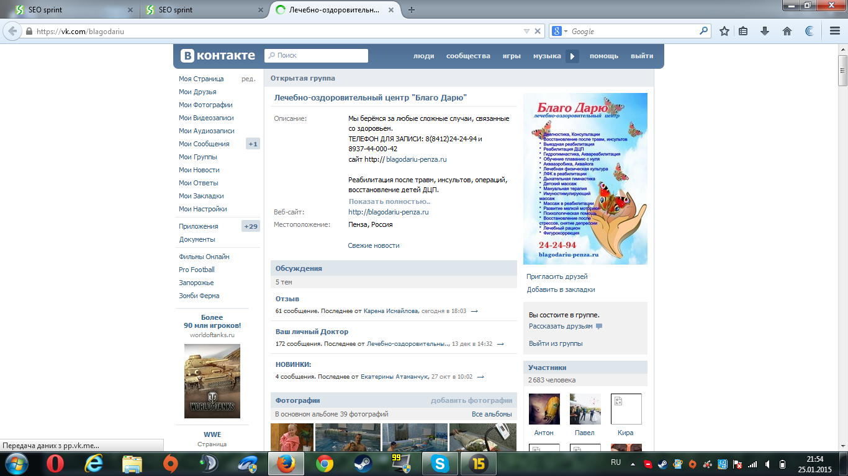Open a new tab with the plus button
This screenshot has width=848, height=476.
411,10
